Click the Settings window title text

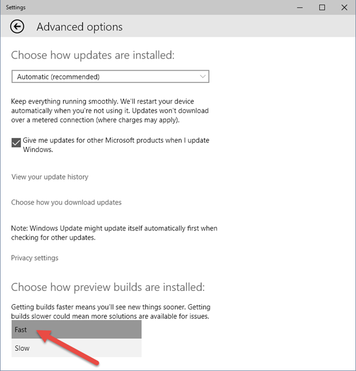(x=15, y=7)
